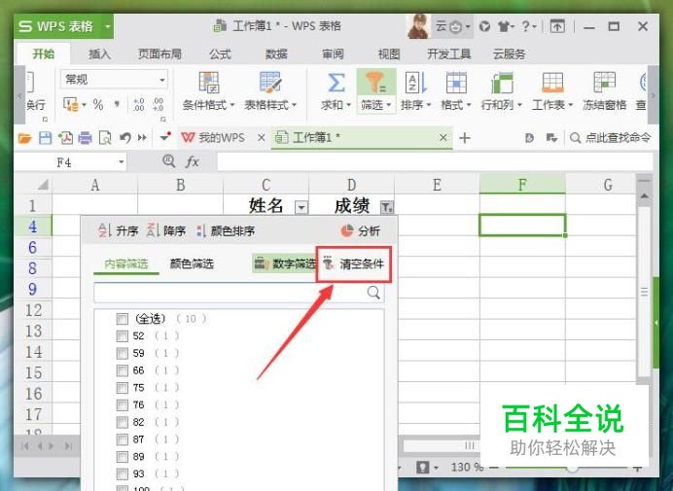Check the box for value 75
Screen dimensions: 673x491
tap(123, 388)
